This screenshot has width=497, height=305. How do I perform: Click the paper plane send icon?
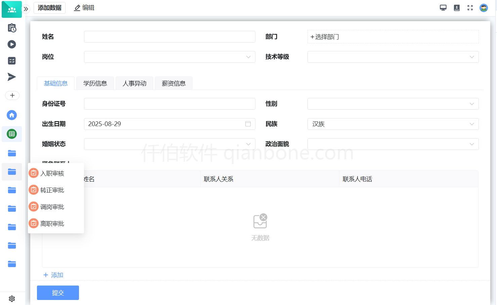coord(12,77)
